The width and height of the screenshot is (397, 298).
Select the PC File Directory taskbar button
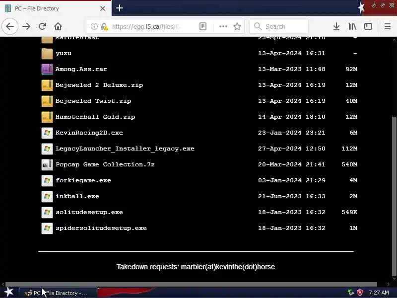[58, 293]
